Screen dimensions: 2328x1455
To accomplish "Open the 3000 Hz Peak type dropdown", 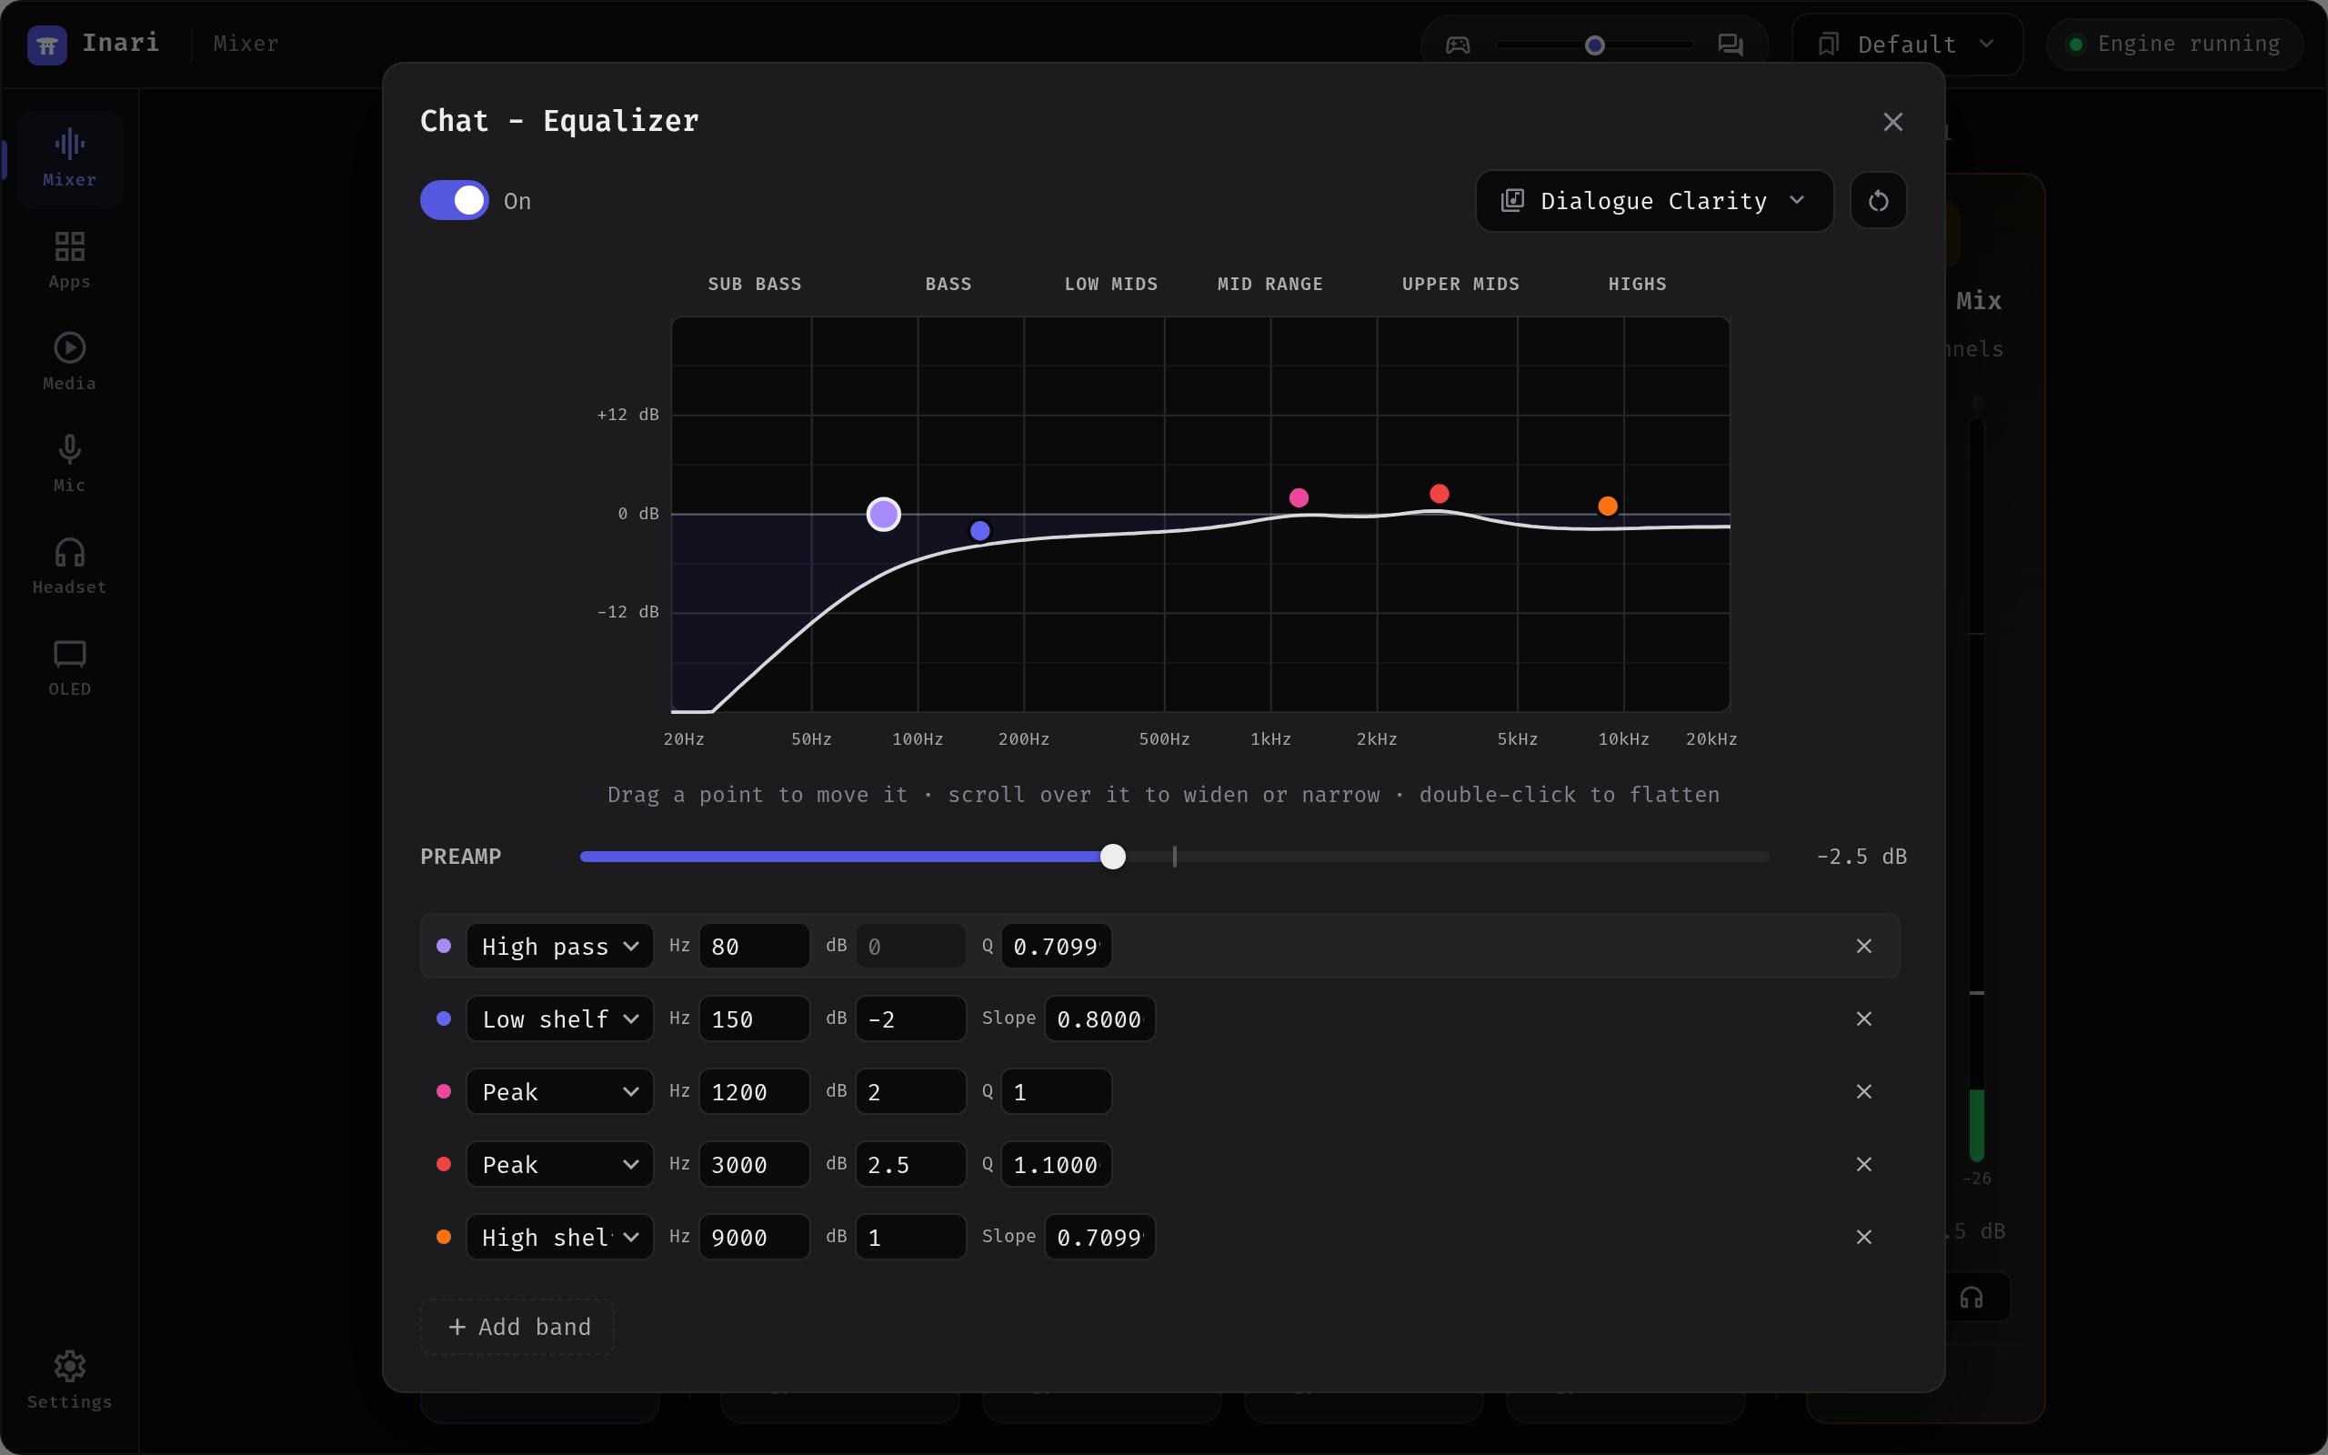I will [560, 1164].
